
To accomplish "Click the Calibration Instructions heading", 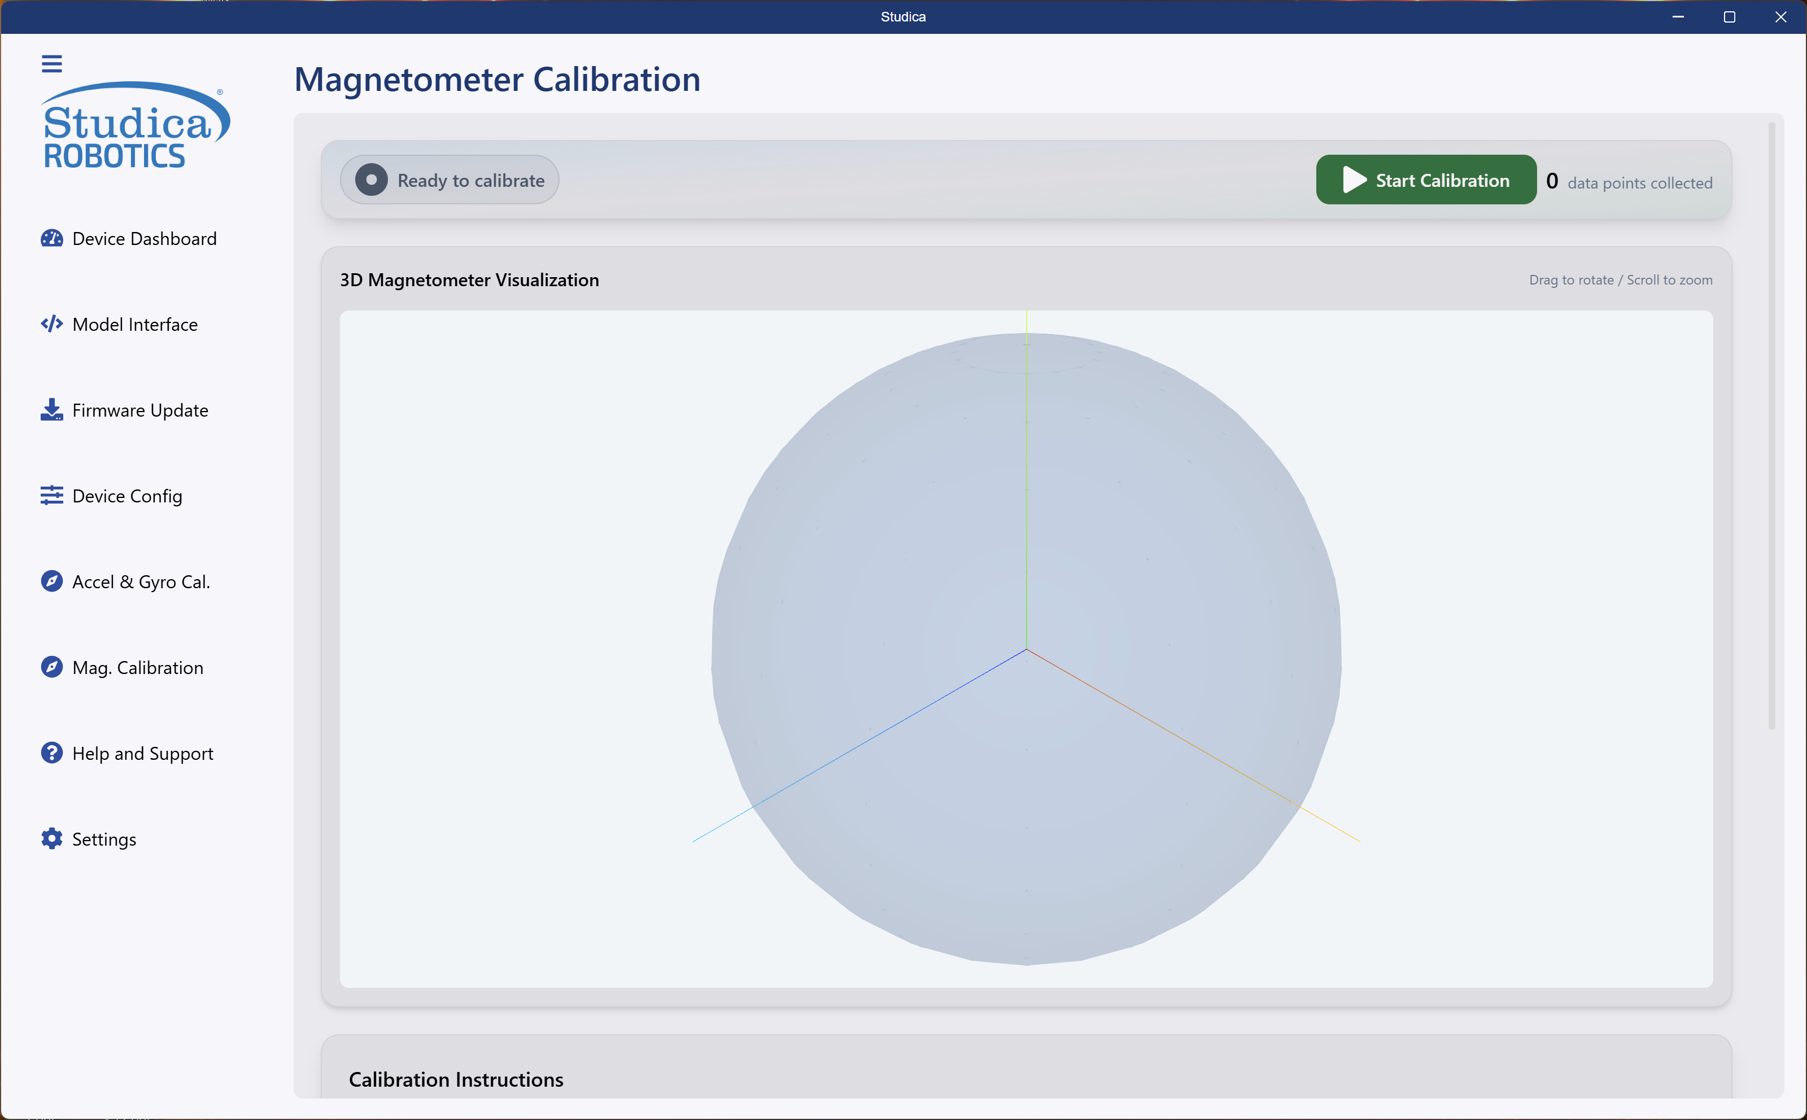I will (456, 1079).
